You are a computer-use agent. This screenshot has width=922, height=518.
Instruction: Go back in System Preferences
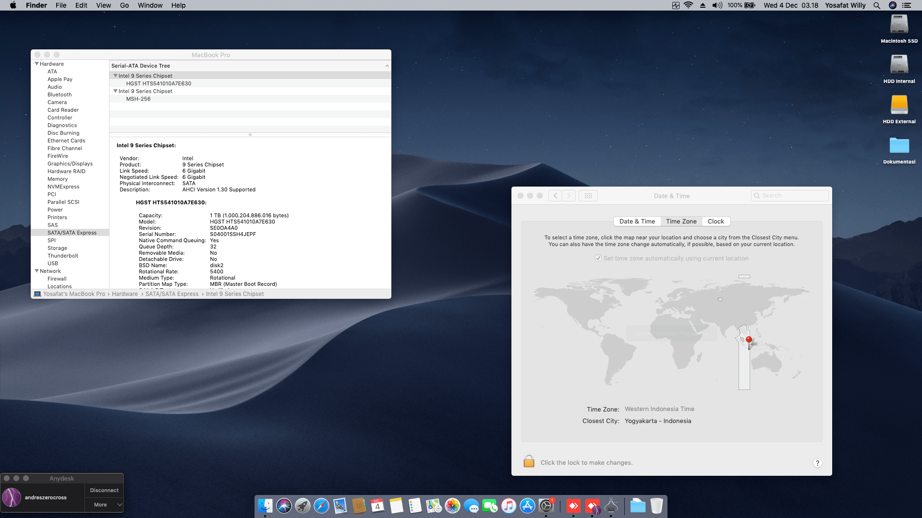point(555,196)
